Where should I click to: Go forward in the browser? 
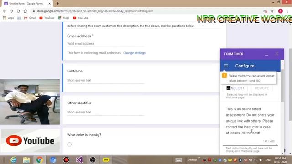pyautogui.click(x=11, y=11)
